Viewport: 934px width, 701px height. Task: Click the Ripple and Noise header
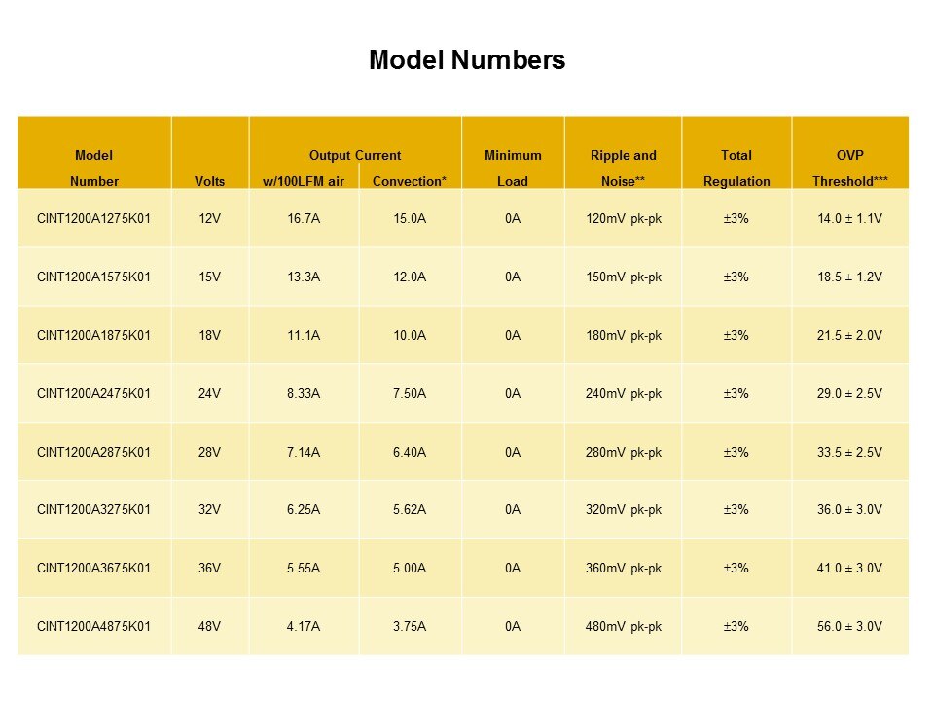pyautogui.click(x=623, y=167)
